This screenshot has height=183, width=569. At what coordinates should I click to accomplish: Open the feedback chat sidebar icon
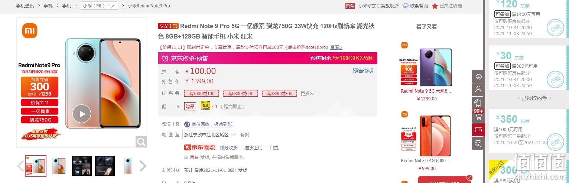click(478, 143)
